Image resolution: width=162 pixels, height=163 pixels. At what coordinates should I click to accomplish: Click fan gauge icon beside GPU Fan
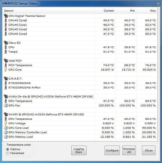[6, 105]
